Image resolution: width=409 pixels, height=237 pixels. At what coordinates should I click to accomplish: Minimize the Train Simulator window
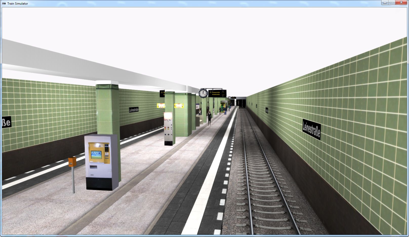[385, 3]
